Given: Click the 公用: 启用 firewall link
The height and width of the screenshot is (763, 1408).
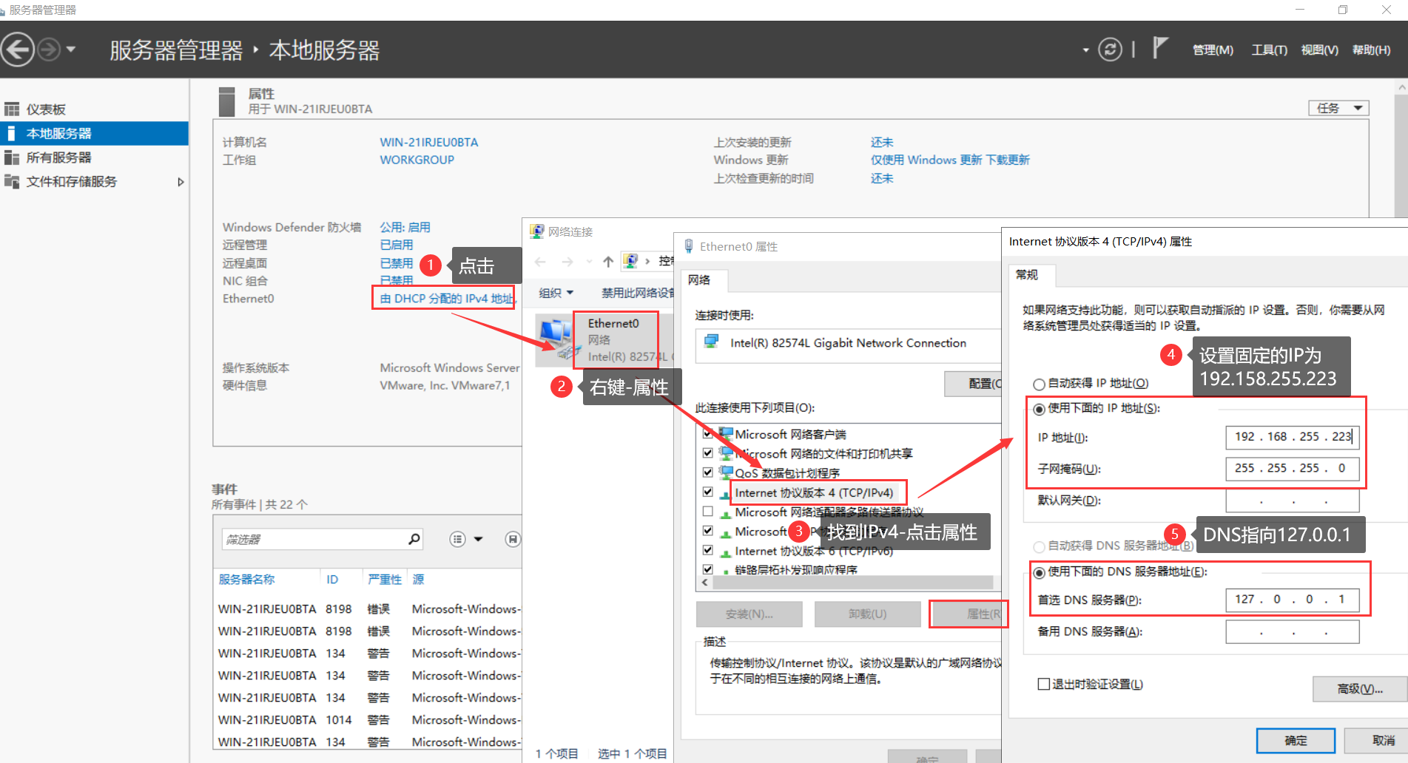Looking at the screenshot, I should [405, 227].
